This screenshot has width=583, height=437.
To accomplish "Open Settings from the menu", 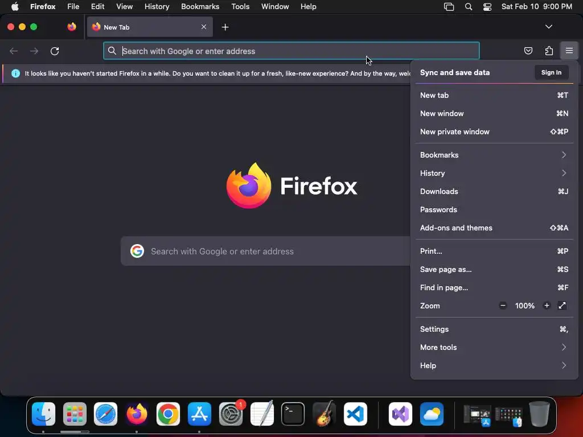I will click(494, 329).
